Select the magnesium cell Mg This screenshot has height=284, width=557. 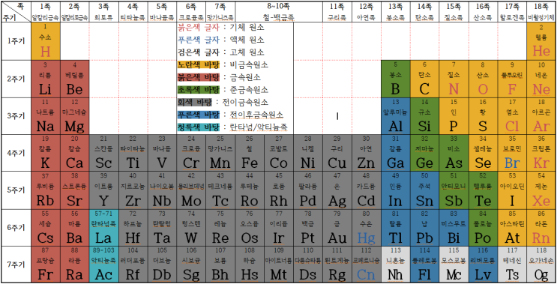tap(75, 116)
